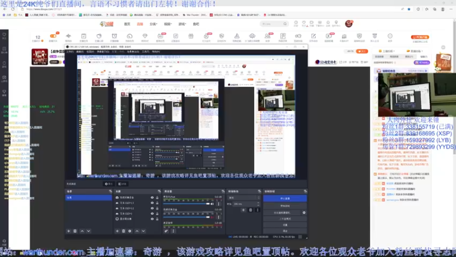The height and width of the screenshot is (257, 456).
Task: Mute the 麦克风/Aux mixer channel
Action: [212, 204]
